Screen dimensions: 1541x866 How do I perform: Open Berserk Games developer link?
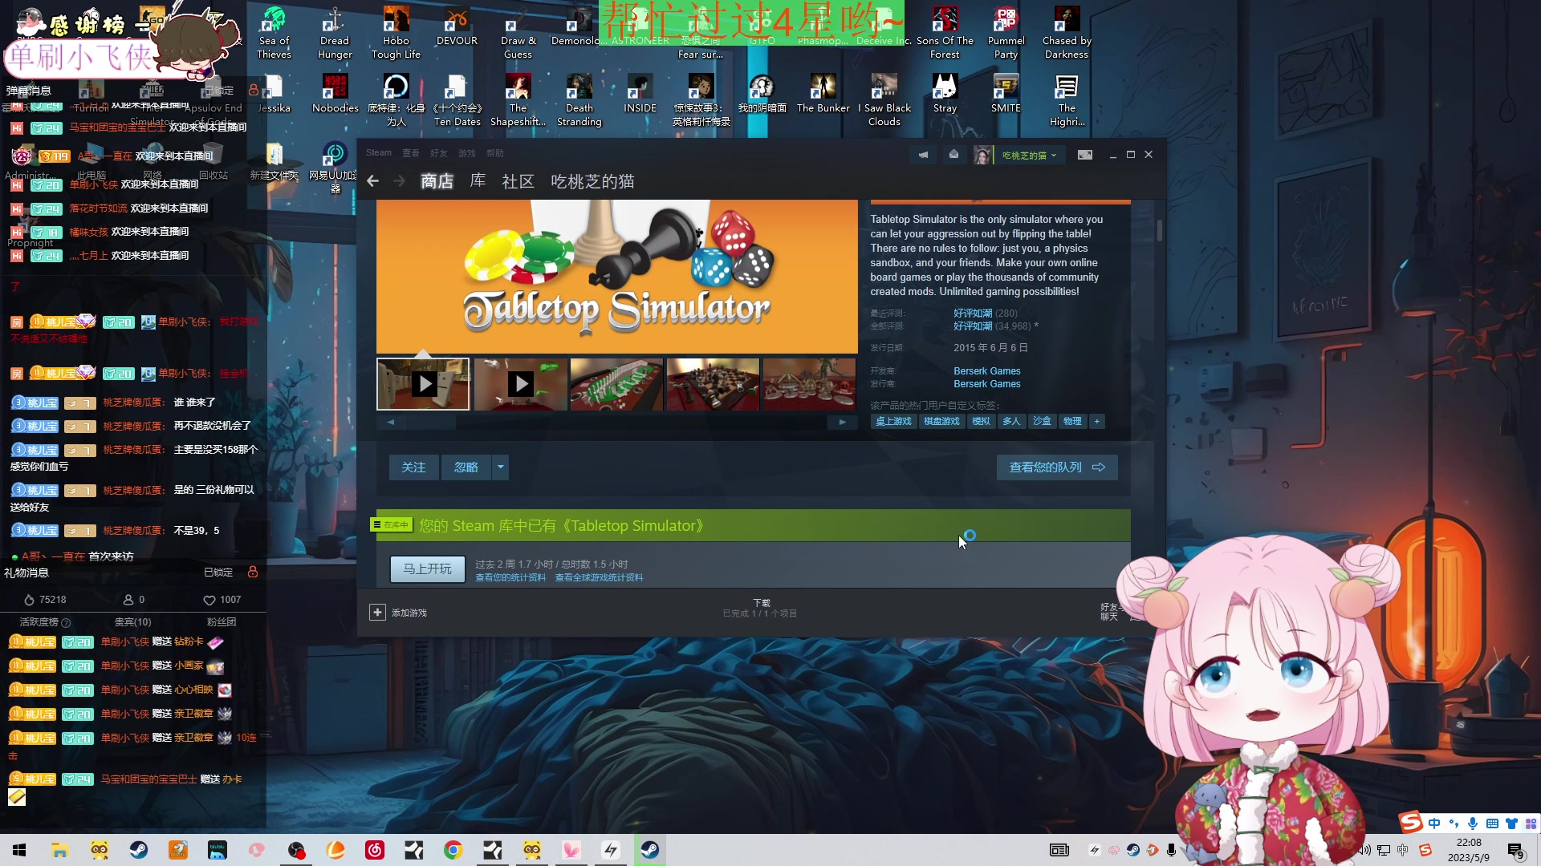(987, 371)
